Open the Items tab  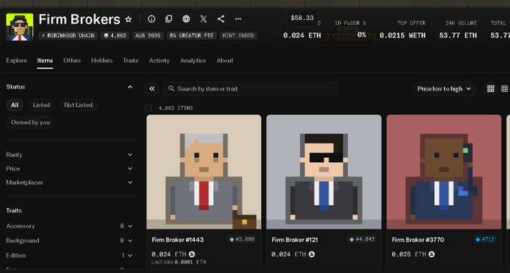tap(45, 61)
